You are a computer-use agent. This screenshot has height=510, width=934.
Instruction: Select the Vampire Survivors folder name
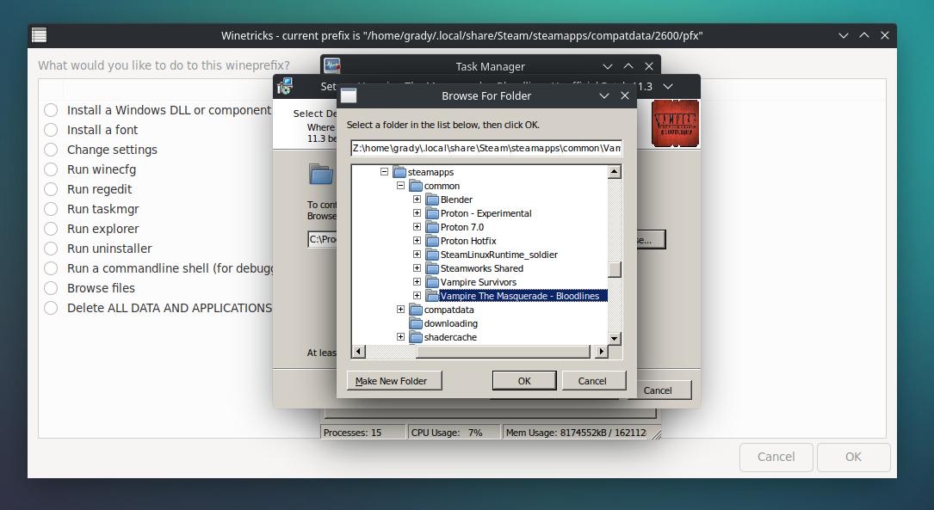(479, 282)
